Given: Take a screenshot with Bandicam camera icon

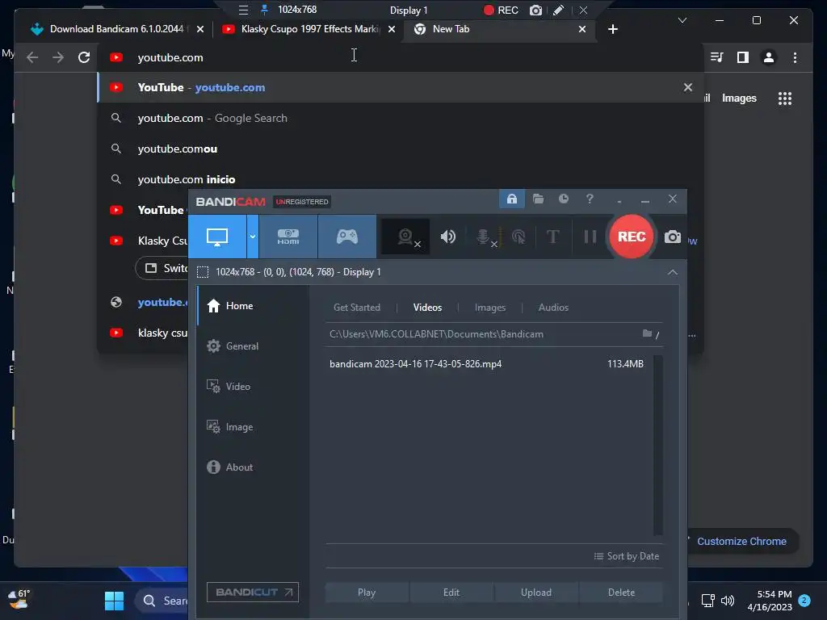Looking at the screenshot, I should pyautogui.click(x=672, y=237).
